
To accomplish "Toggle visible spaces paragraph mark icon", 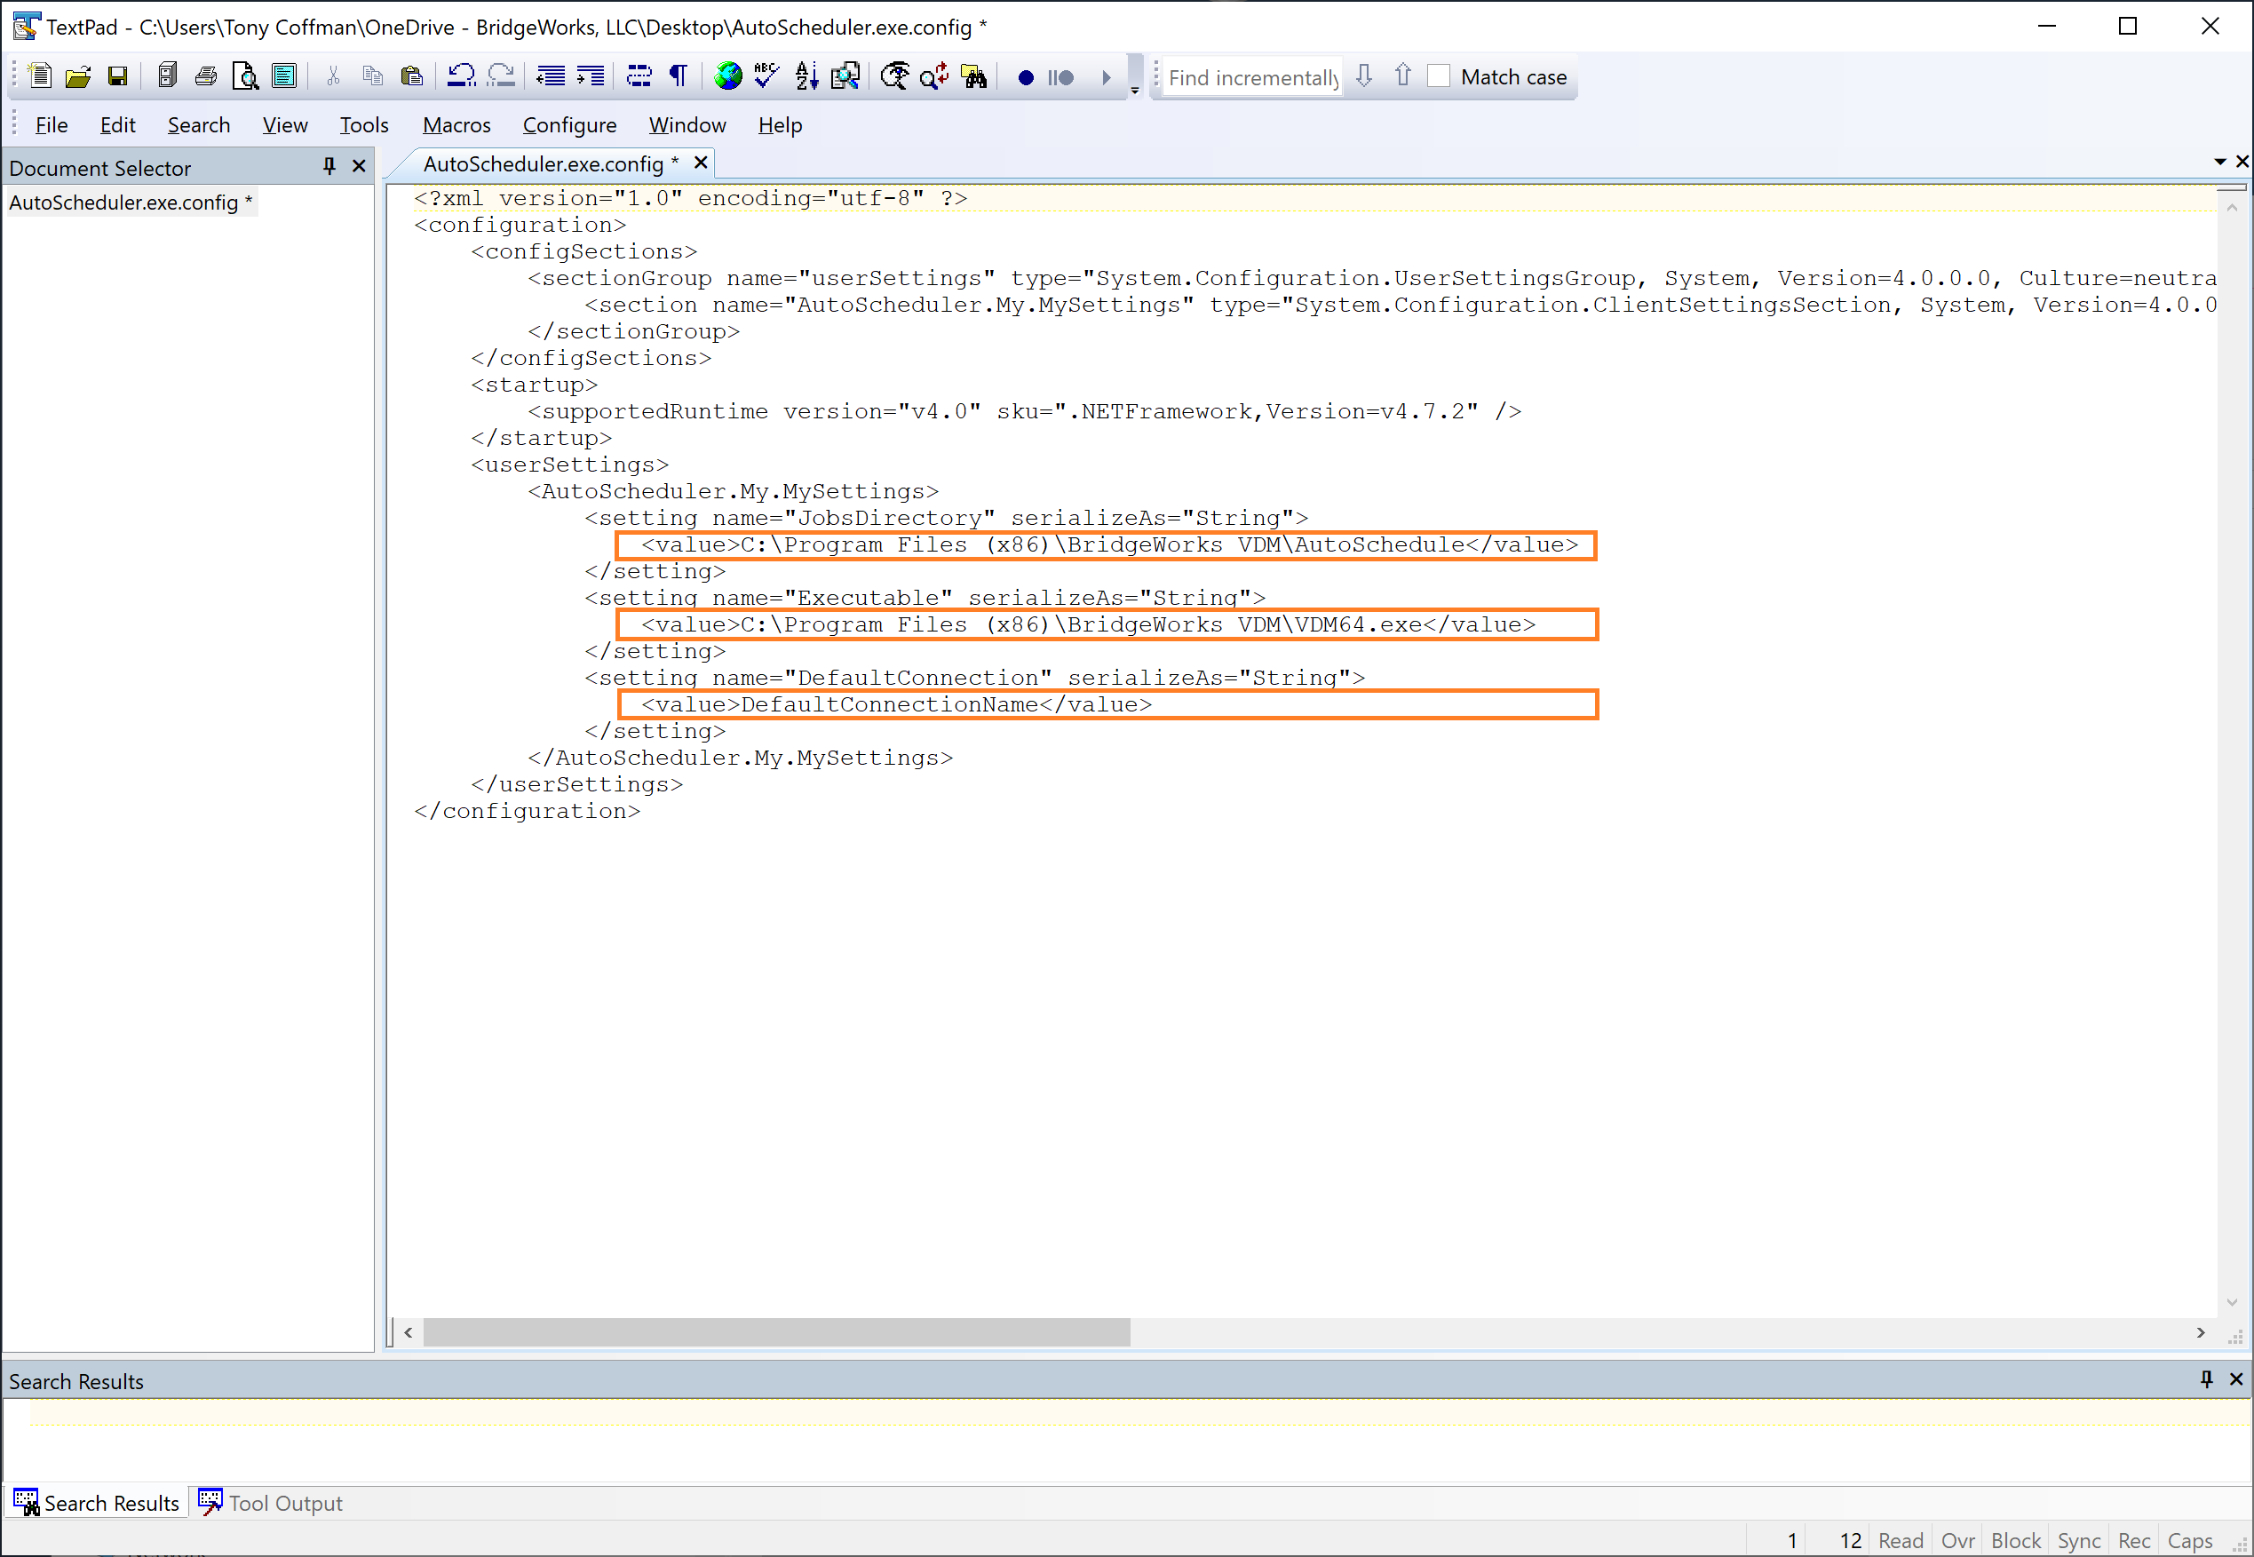I will point(679,76).
